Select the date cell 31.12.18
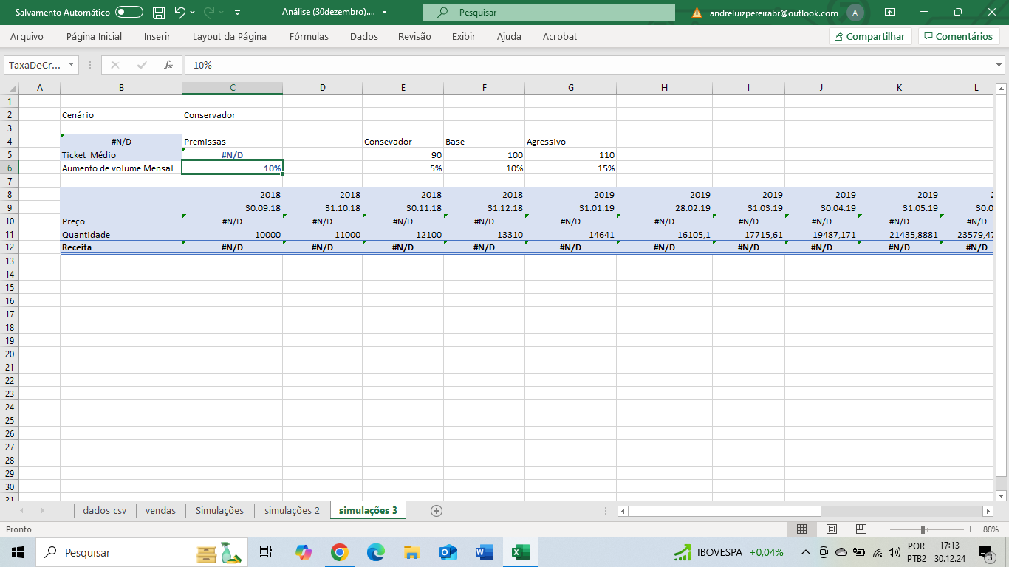 point(484,207)
